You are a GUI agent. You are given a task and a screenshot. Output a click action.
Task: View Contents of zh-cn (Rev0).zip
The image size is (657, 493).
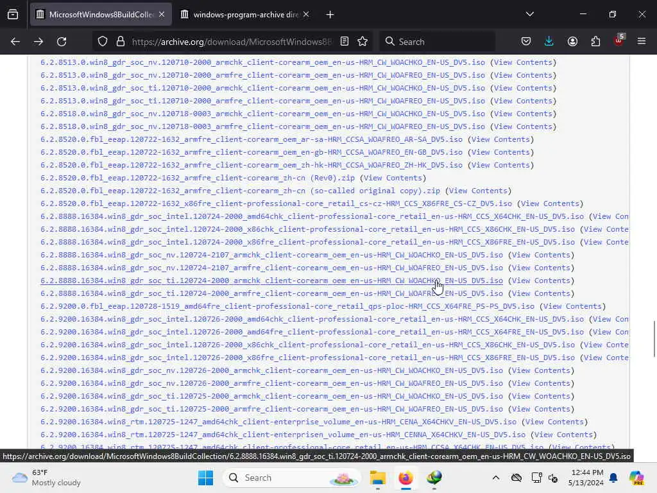pos(393,178)
